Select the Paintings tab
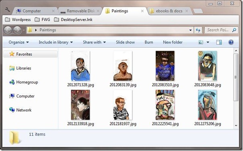The image size is (243, 151). 124,11
